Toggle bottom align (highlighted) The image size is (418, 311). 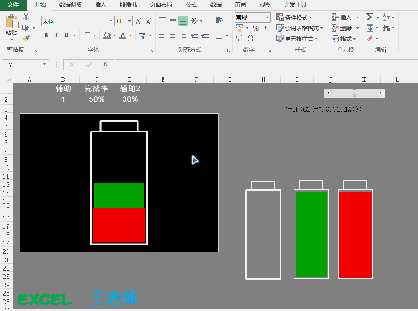(183, 21)
